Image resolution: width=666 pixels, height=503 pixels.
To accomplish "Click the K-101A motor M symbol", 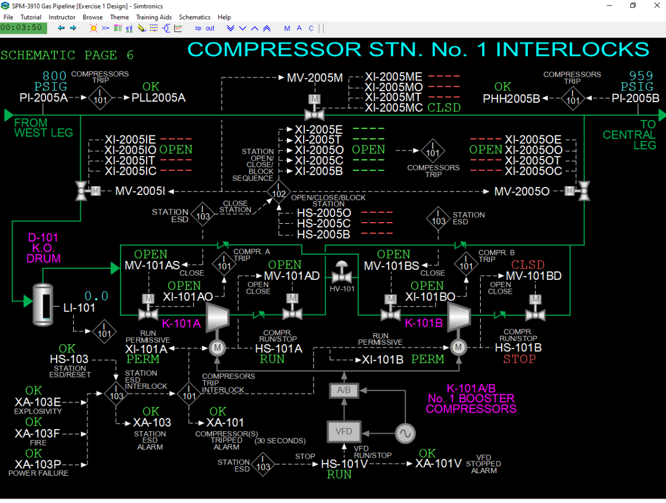I will 217,348.
